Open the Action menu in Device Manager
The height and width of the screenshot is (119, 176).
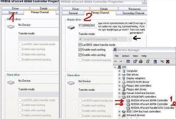126,56
